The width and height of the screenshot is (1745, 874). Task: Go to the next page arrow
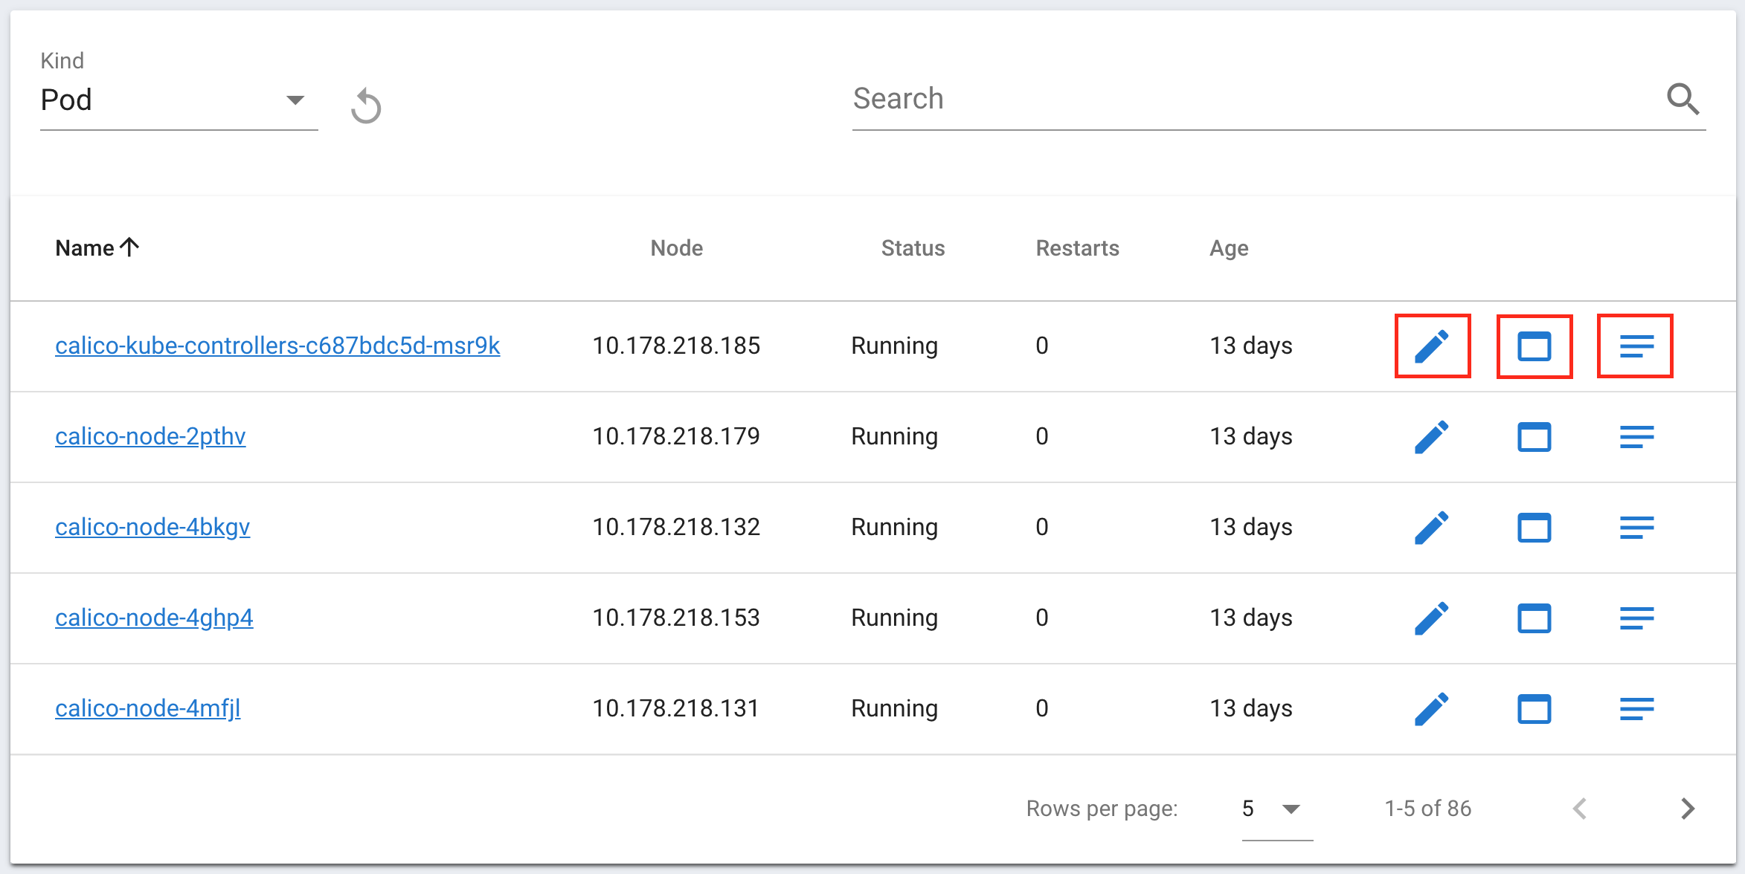click(x=1688, y=809)
